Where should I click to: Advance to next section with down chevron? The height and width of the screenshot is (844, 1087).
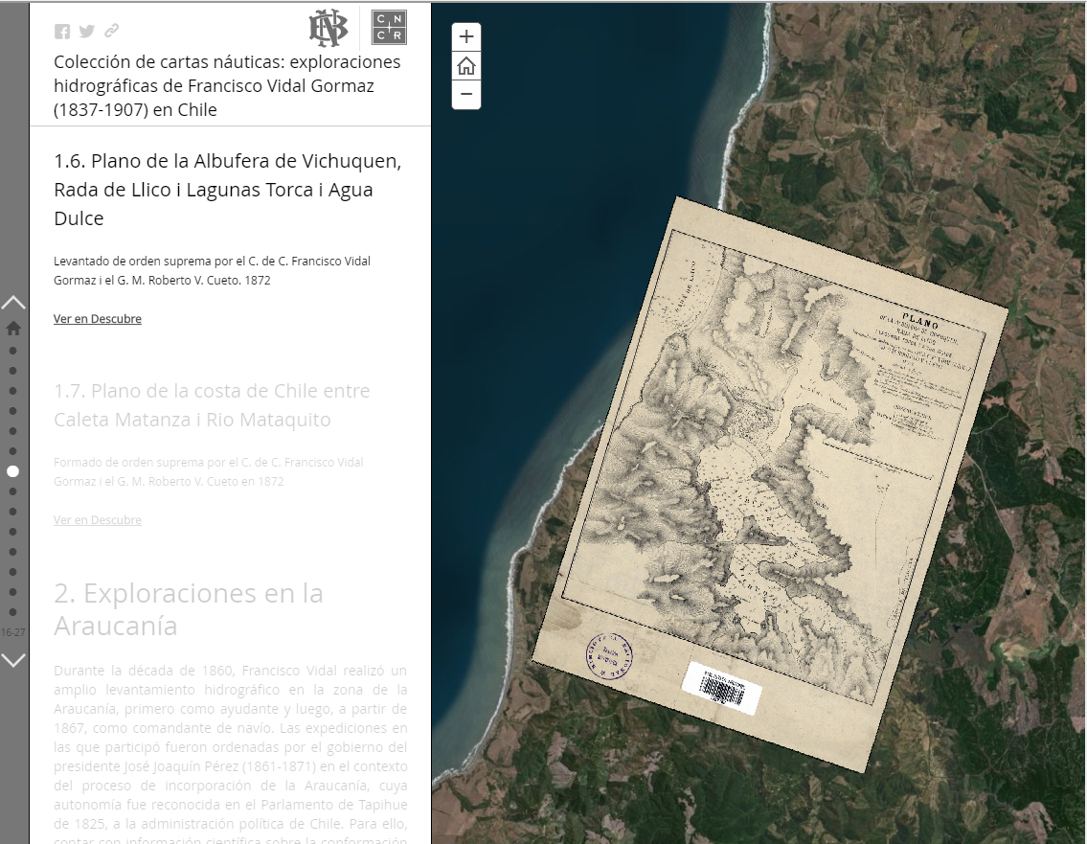(13, 660)
